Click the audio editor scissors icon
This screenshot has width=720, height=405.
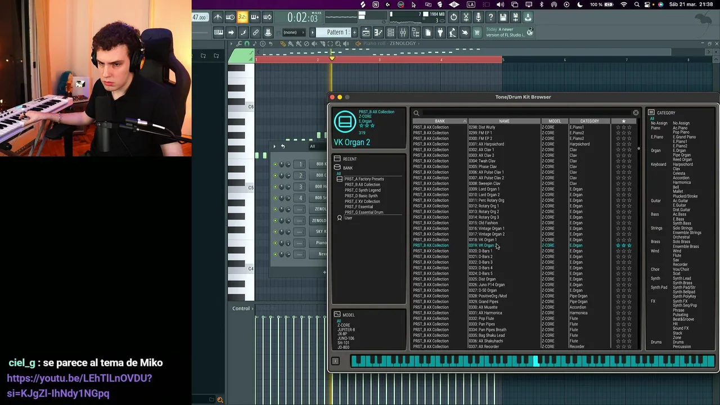(466, 17)
